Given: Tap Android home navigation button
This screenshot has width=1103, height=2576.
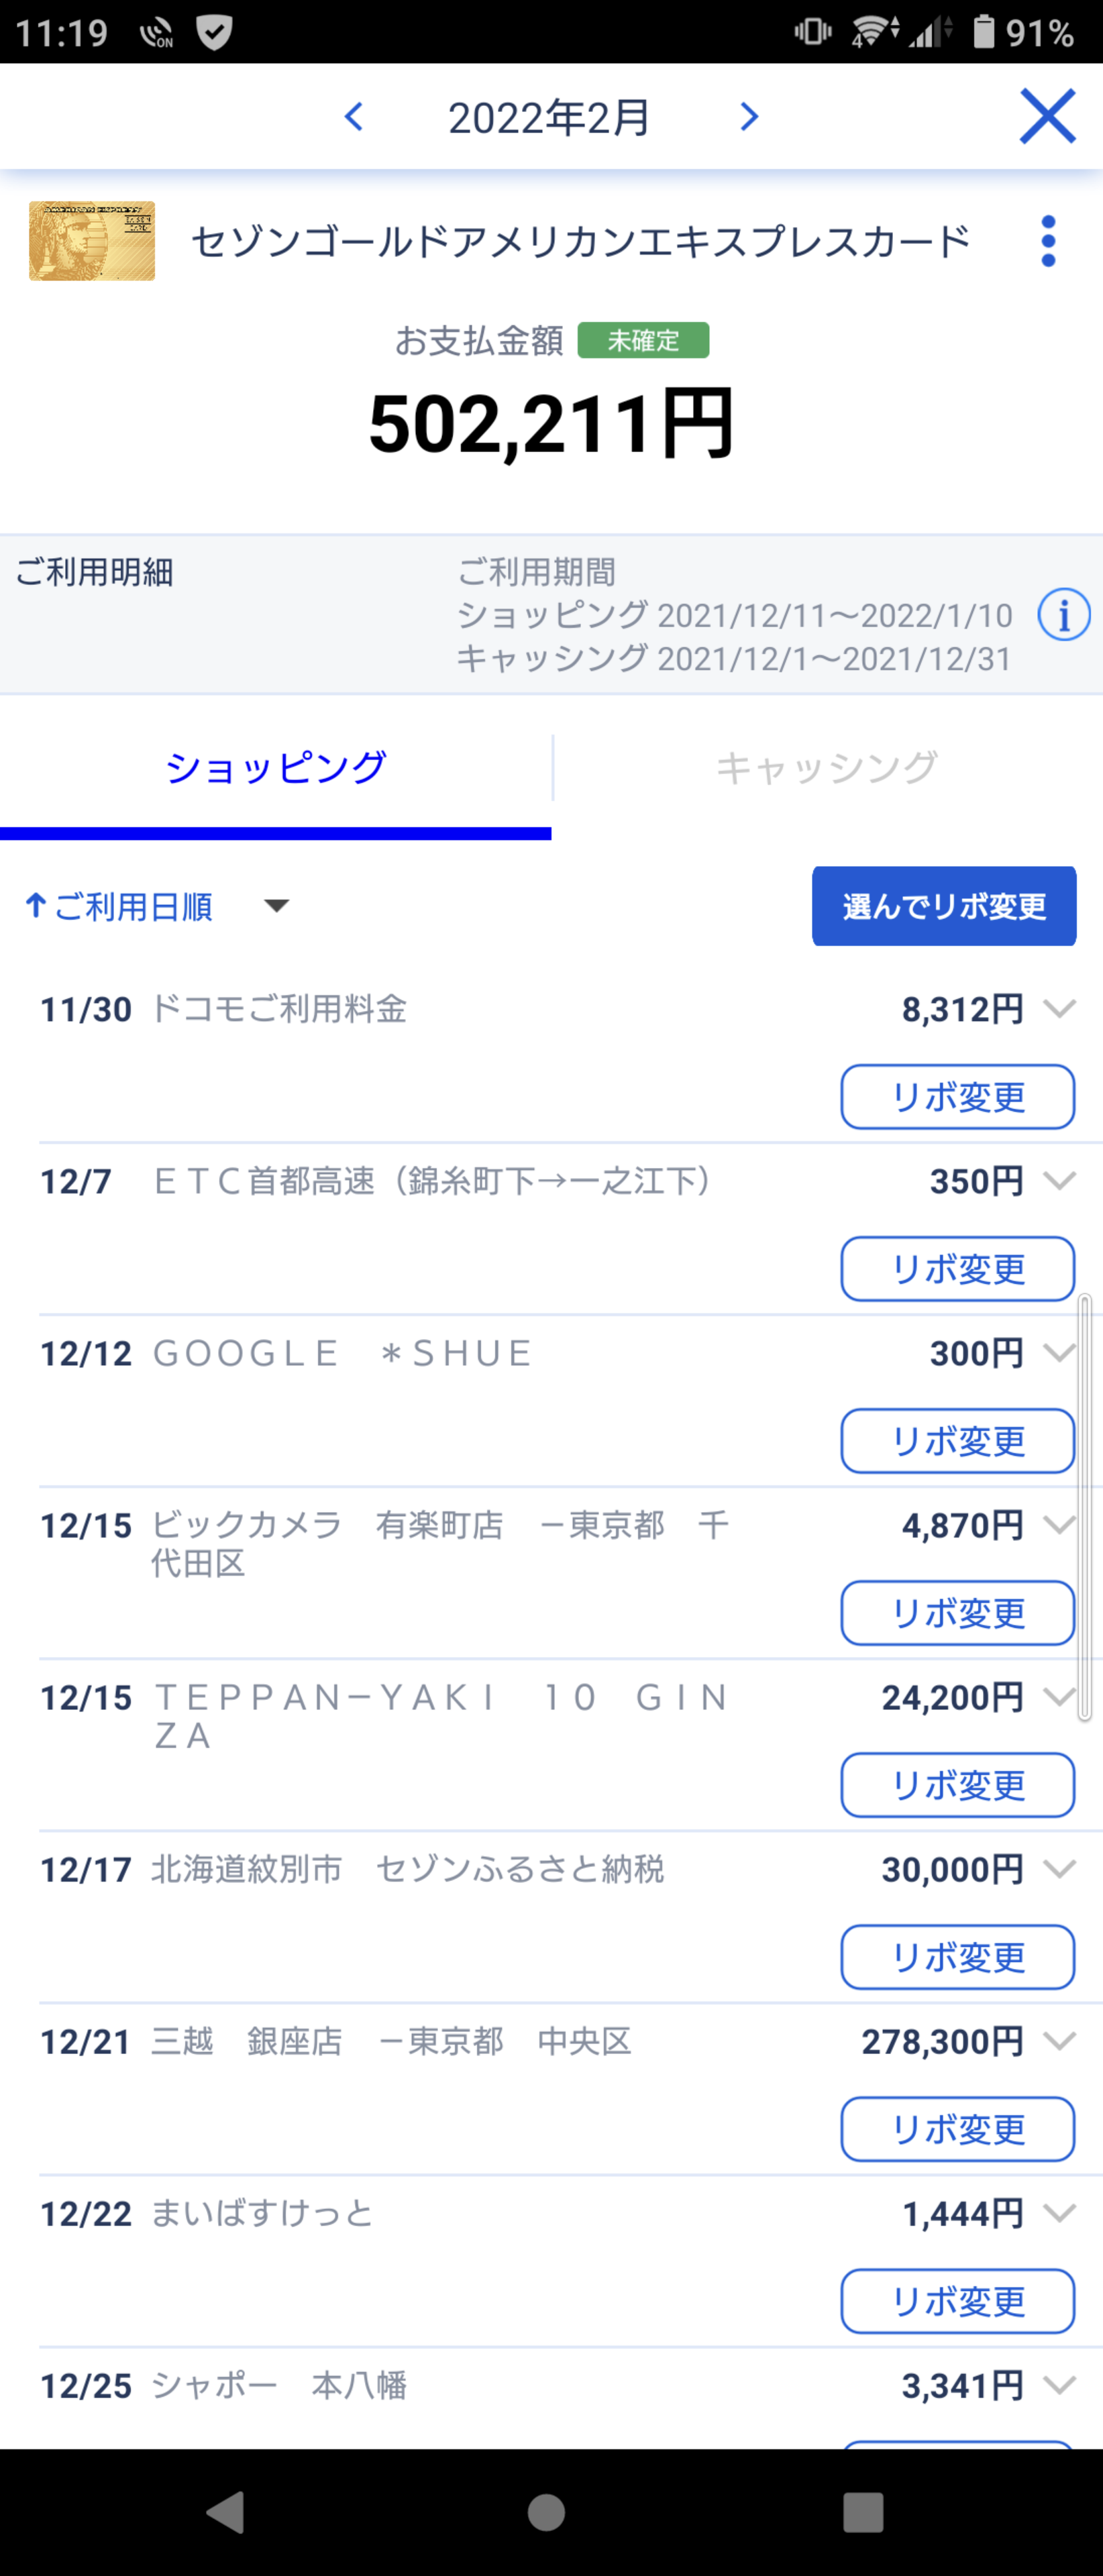Looking at the screenshot, I should pos(546,2511).
